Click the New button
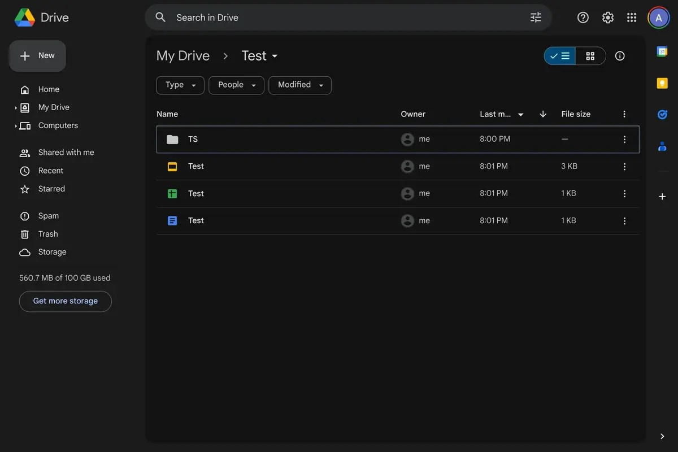The image size is (678, 452). [37, 55]
